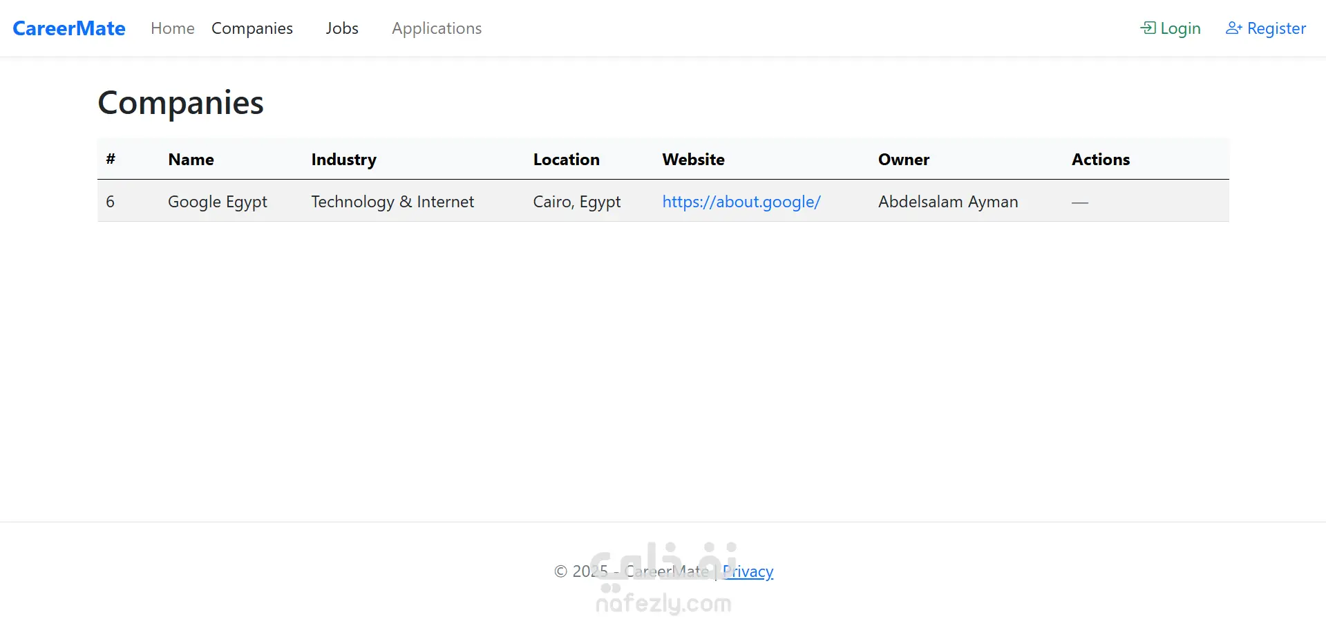
Task: Open the Privacy footer link
Action: [748, 571]
